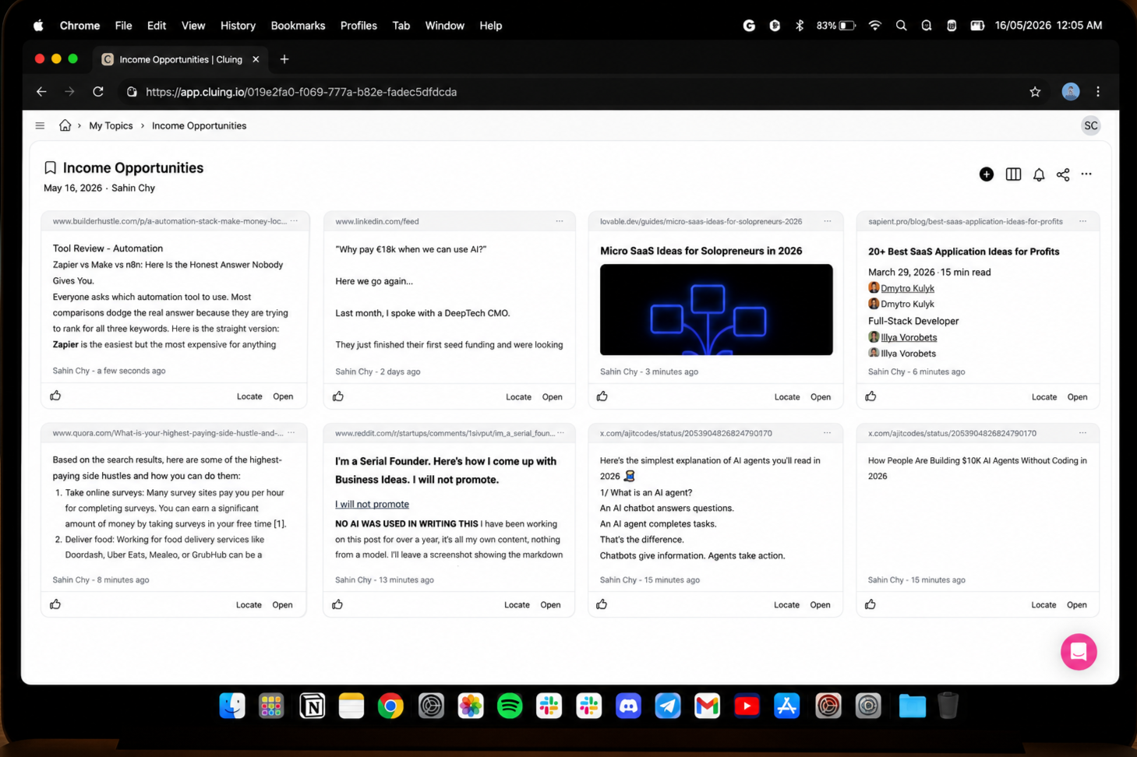This screenshot has width=1137, height=757.
Task: Click the SC user avatar
Action: tap(1090, 125)
